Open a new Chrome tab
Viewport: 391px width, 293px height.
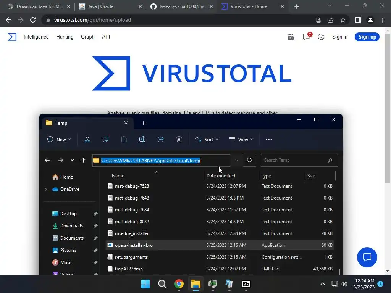(296, 6)
